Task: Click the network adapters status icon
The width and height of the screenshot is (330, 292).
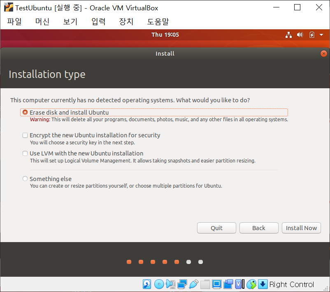Action: tap(182, 284)
